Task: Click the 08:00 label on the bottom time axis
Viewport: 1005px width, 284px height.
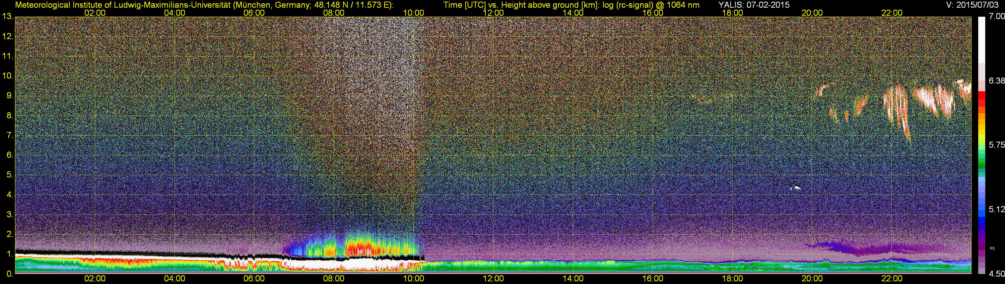Action: [334, 279]
